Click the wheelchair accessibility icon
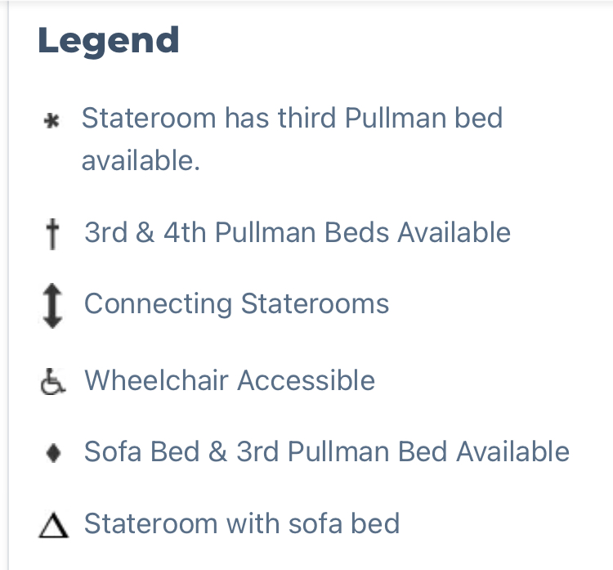This screenshot has width=613, height=570. coord(53,381)
